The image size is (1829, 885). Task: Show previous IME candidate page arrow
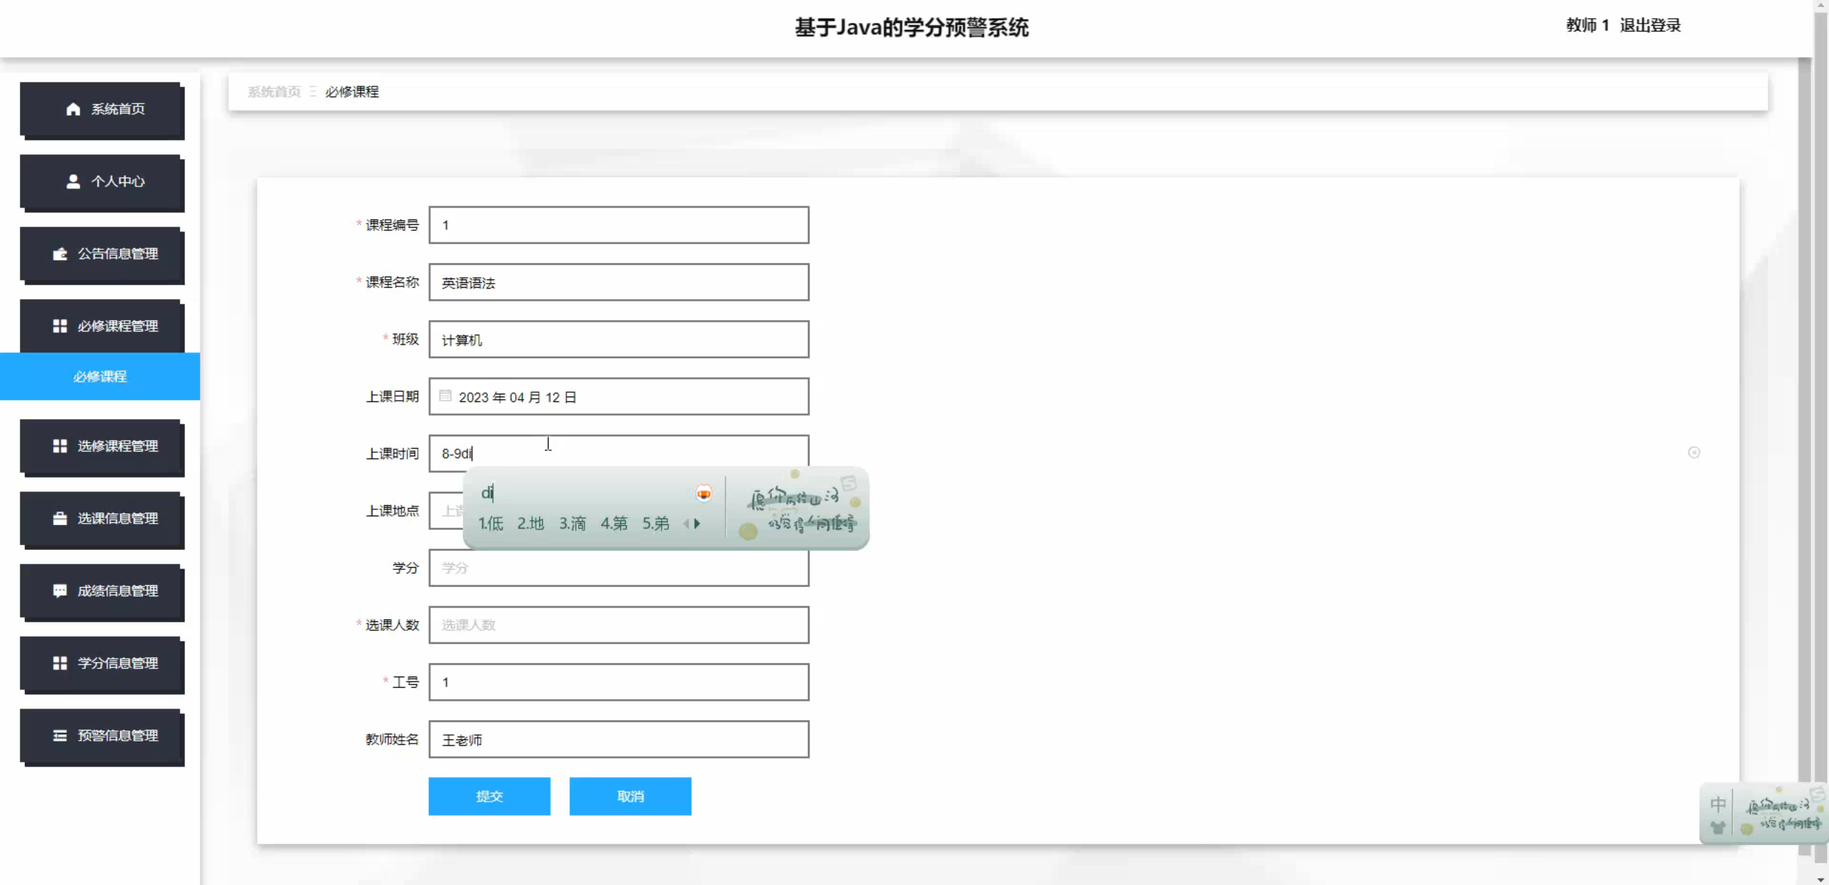(x=686, y=524)
